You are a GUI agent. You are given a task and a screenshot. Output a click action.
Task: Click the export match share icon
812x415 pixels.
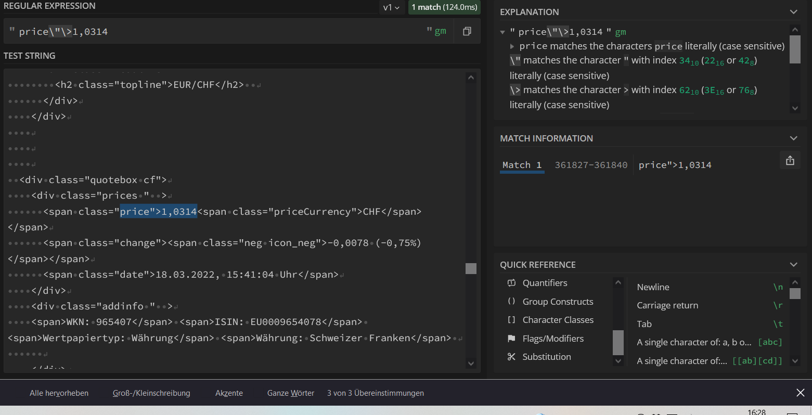[x=790, y=161]
